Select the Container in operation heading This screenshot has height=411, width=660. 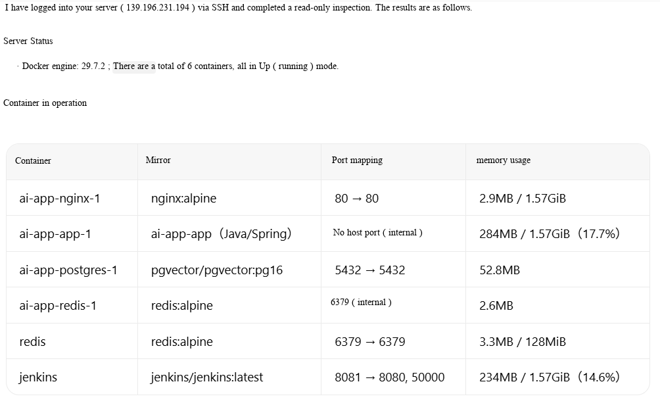click(x=45, y=103)
